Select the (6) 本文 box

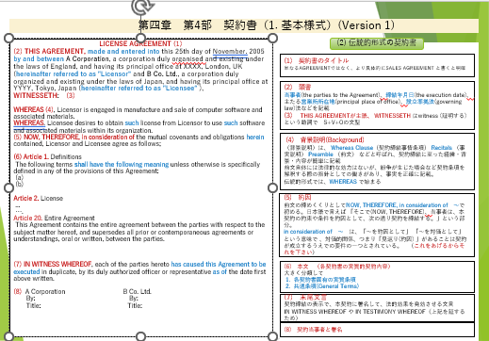(x=377, y=277)
